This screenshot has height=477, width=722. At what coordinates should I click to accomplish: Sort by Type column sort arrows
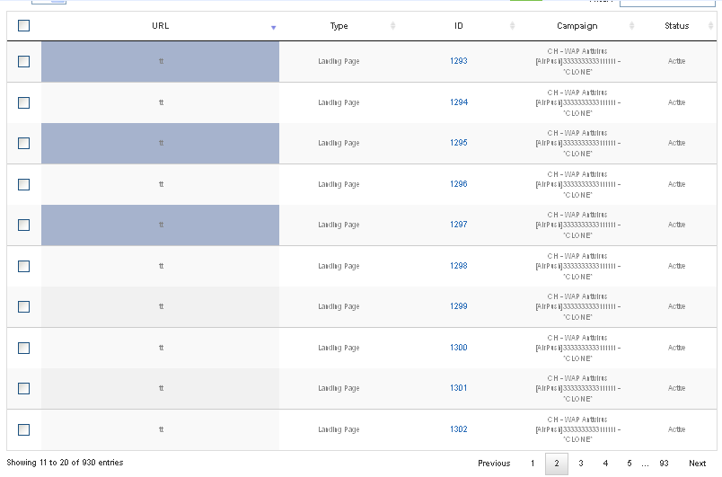coord(392,26)
